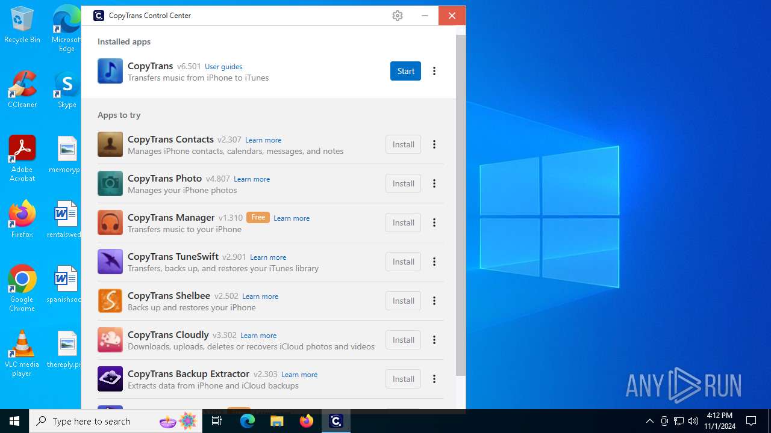Select the Google Chrome desktop shortcut
This screenshot has width=771, height=433.
[22, 289]
